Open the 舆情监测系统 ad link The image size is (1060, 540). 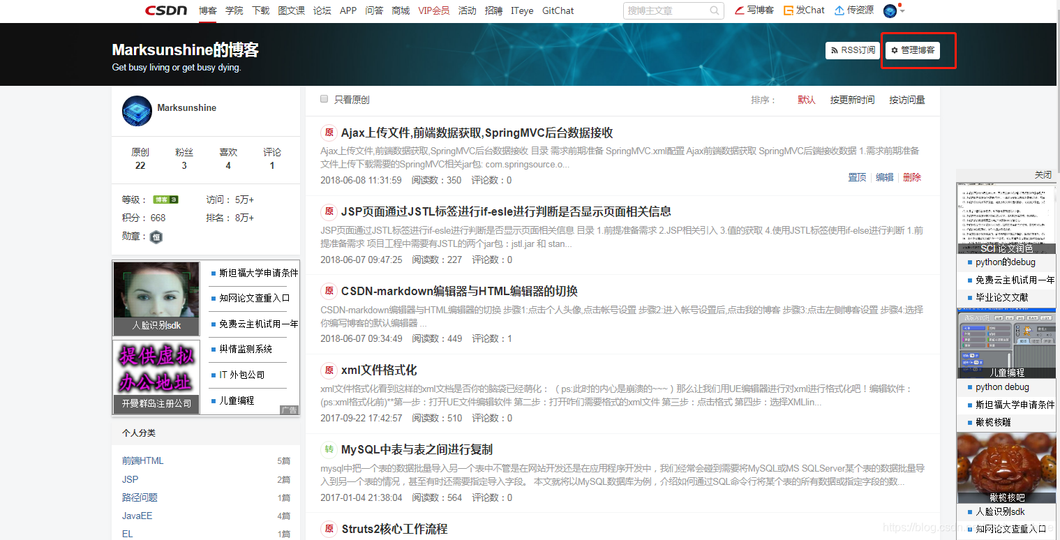click(246, 349)
